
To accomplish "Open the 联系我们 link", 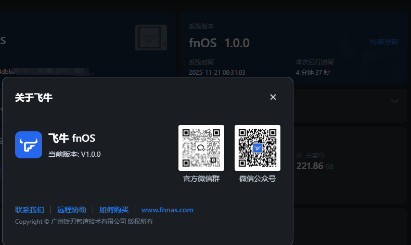I will pyautogui.click(x=30, y=210).
